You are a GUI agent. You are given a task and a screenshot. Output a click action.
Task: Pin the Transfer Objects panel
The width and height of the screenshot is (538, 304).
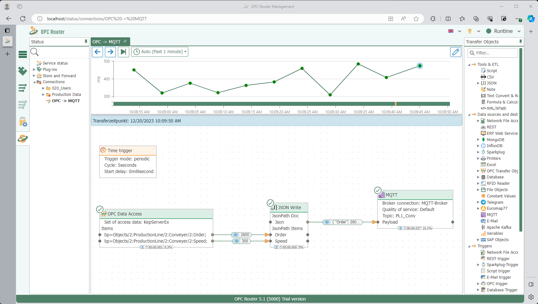pyautogui.click(x=521, y=42)
